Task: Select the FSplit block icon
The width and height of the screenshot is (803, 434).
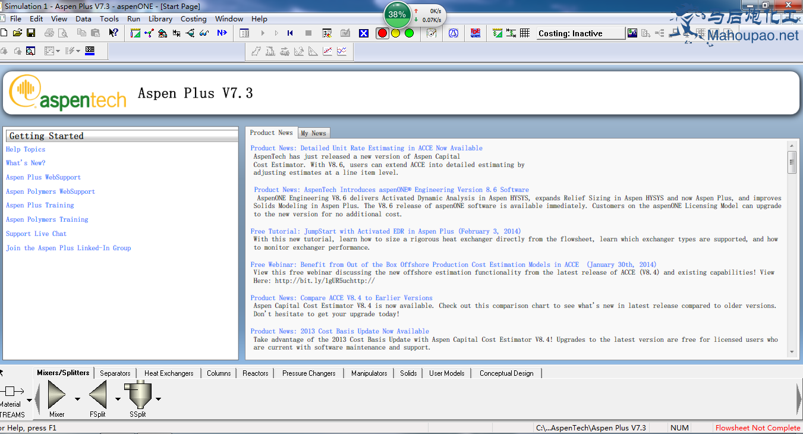Action: [98, 395]
